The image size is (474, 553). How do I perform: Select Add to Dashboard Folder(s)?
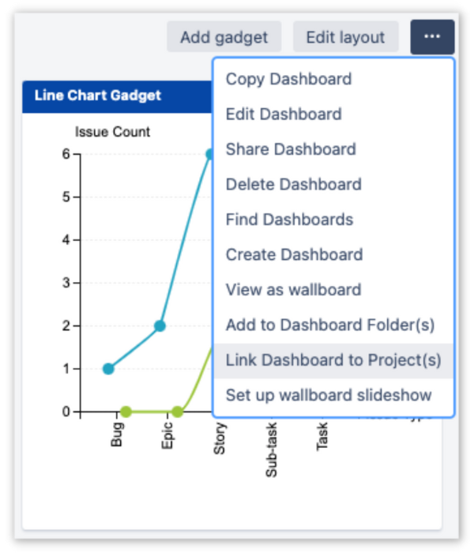pos(330,325)
